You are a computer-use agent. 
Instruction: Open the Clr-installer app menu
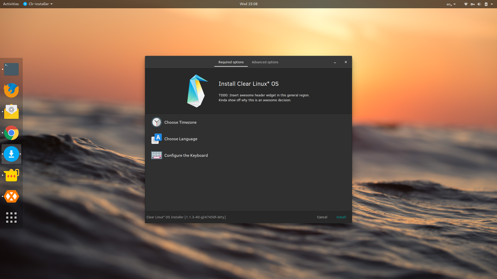coord(38,4)
